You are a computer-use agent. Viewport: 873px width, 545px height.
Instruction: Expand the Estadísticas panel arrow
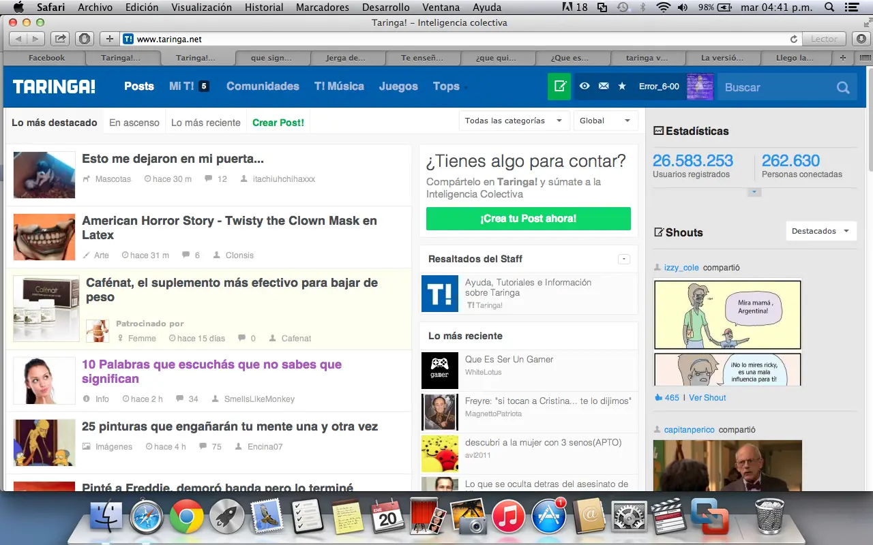tap(754, 192)
